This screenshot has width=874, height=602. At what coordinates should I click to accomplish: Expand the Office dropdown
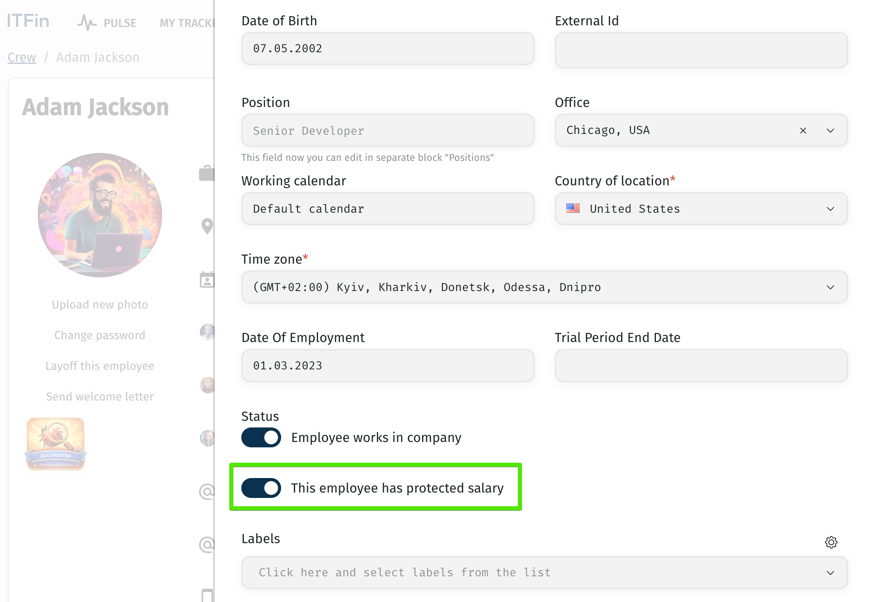click(830, 131)
